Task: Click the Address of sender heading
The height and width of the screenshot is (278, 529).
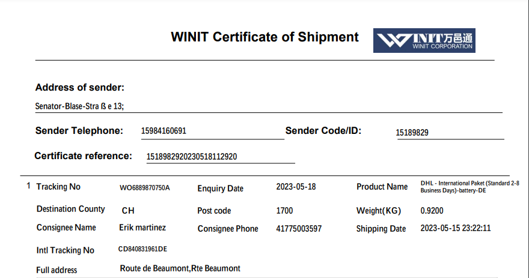Action: [x=80, y=88]
